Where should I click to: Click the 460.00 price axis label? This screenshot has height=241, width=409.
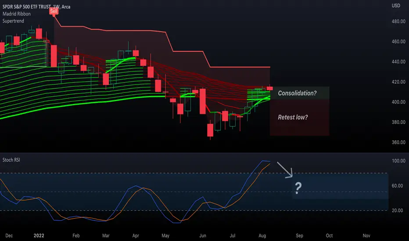click(x=398, y=42)
